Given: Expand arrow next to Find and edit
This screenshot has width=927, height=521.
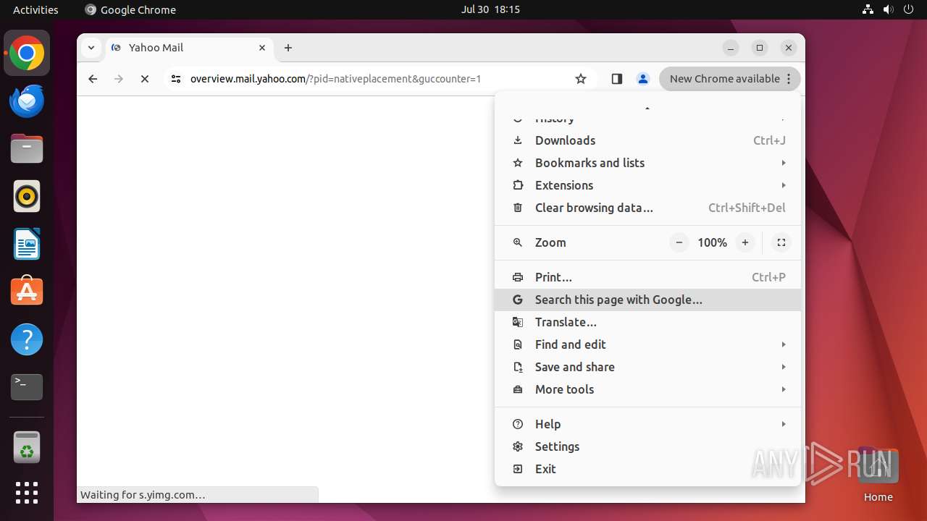Looking at the screenshot, I should pos(784,344).
